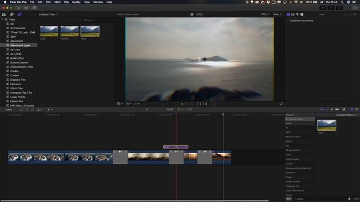Open the Installed Titles dropdown
This screenshot has width=360, height=202.
point(48,15)
